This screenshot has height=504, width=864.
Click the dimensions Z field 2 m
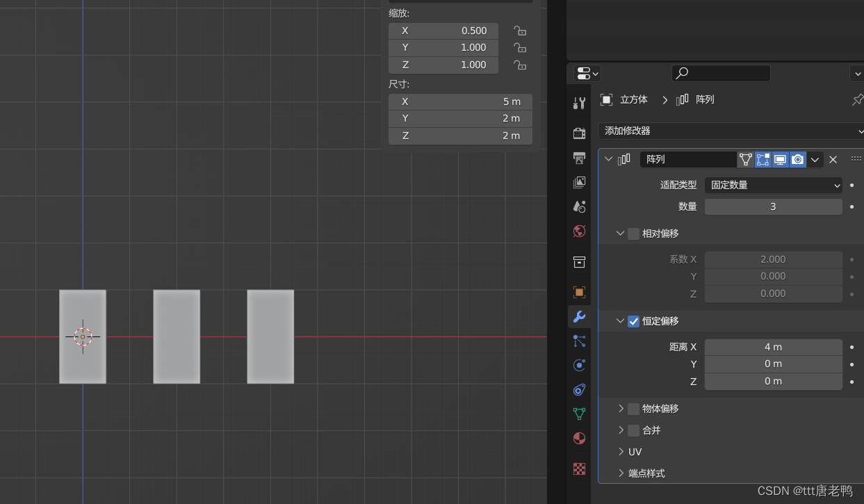pos(460,136)
